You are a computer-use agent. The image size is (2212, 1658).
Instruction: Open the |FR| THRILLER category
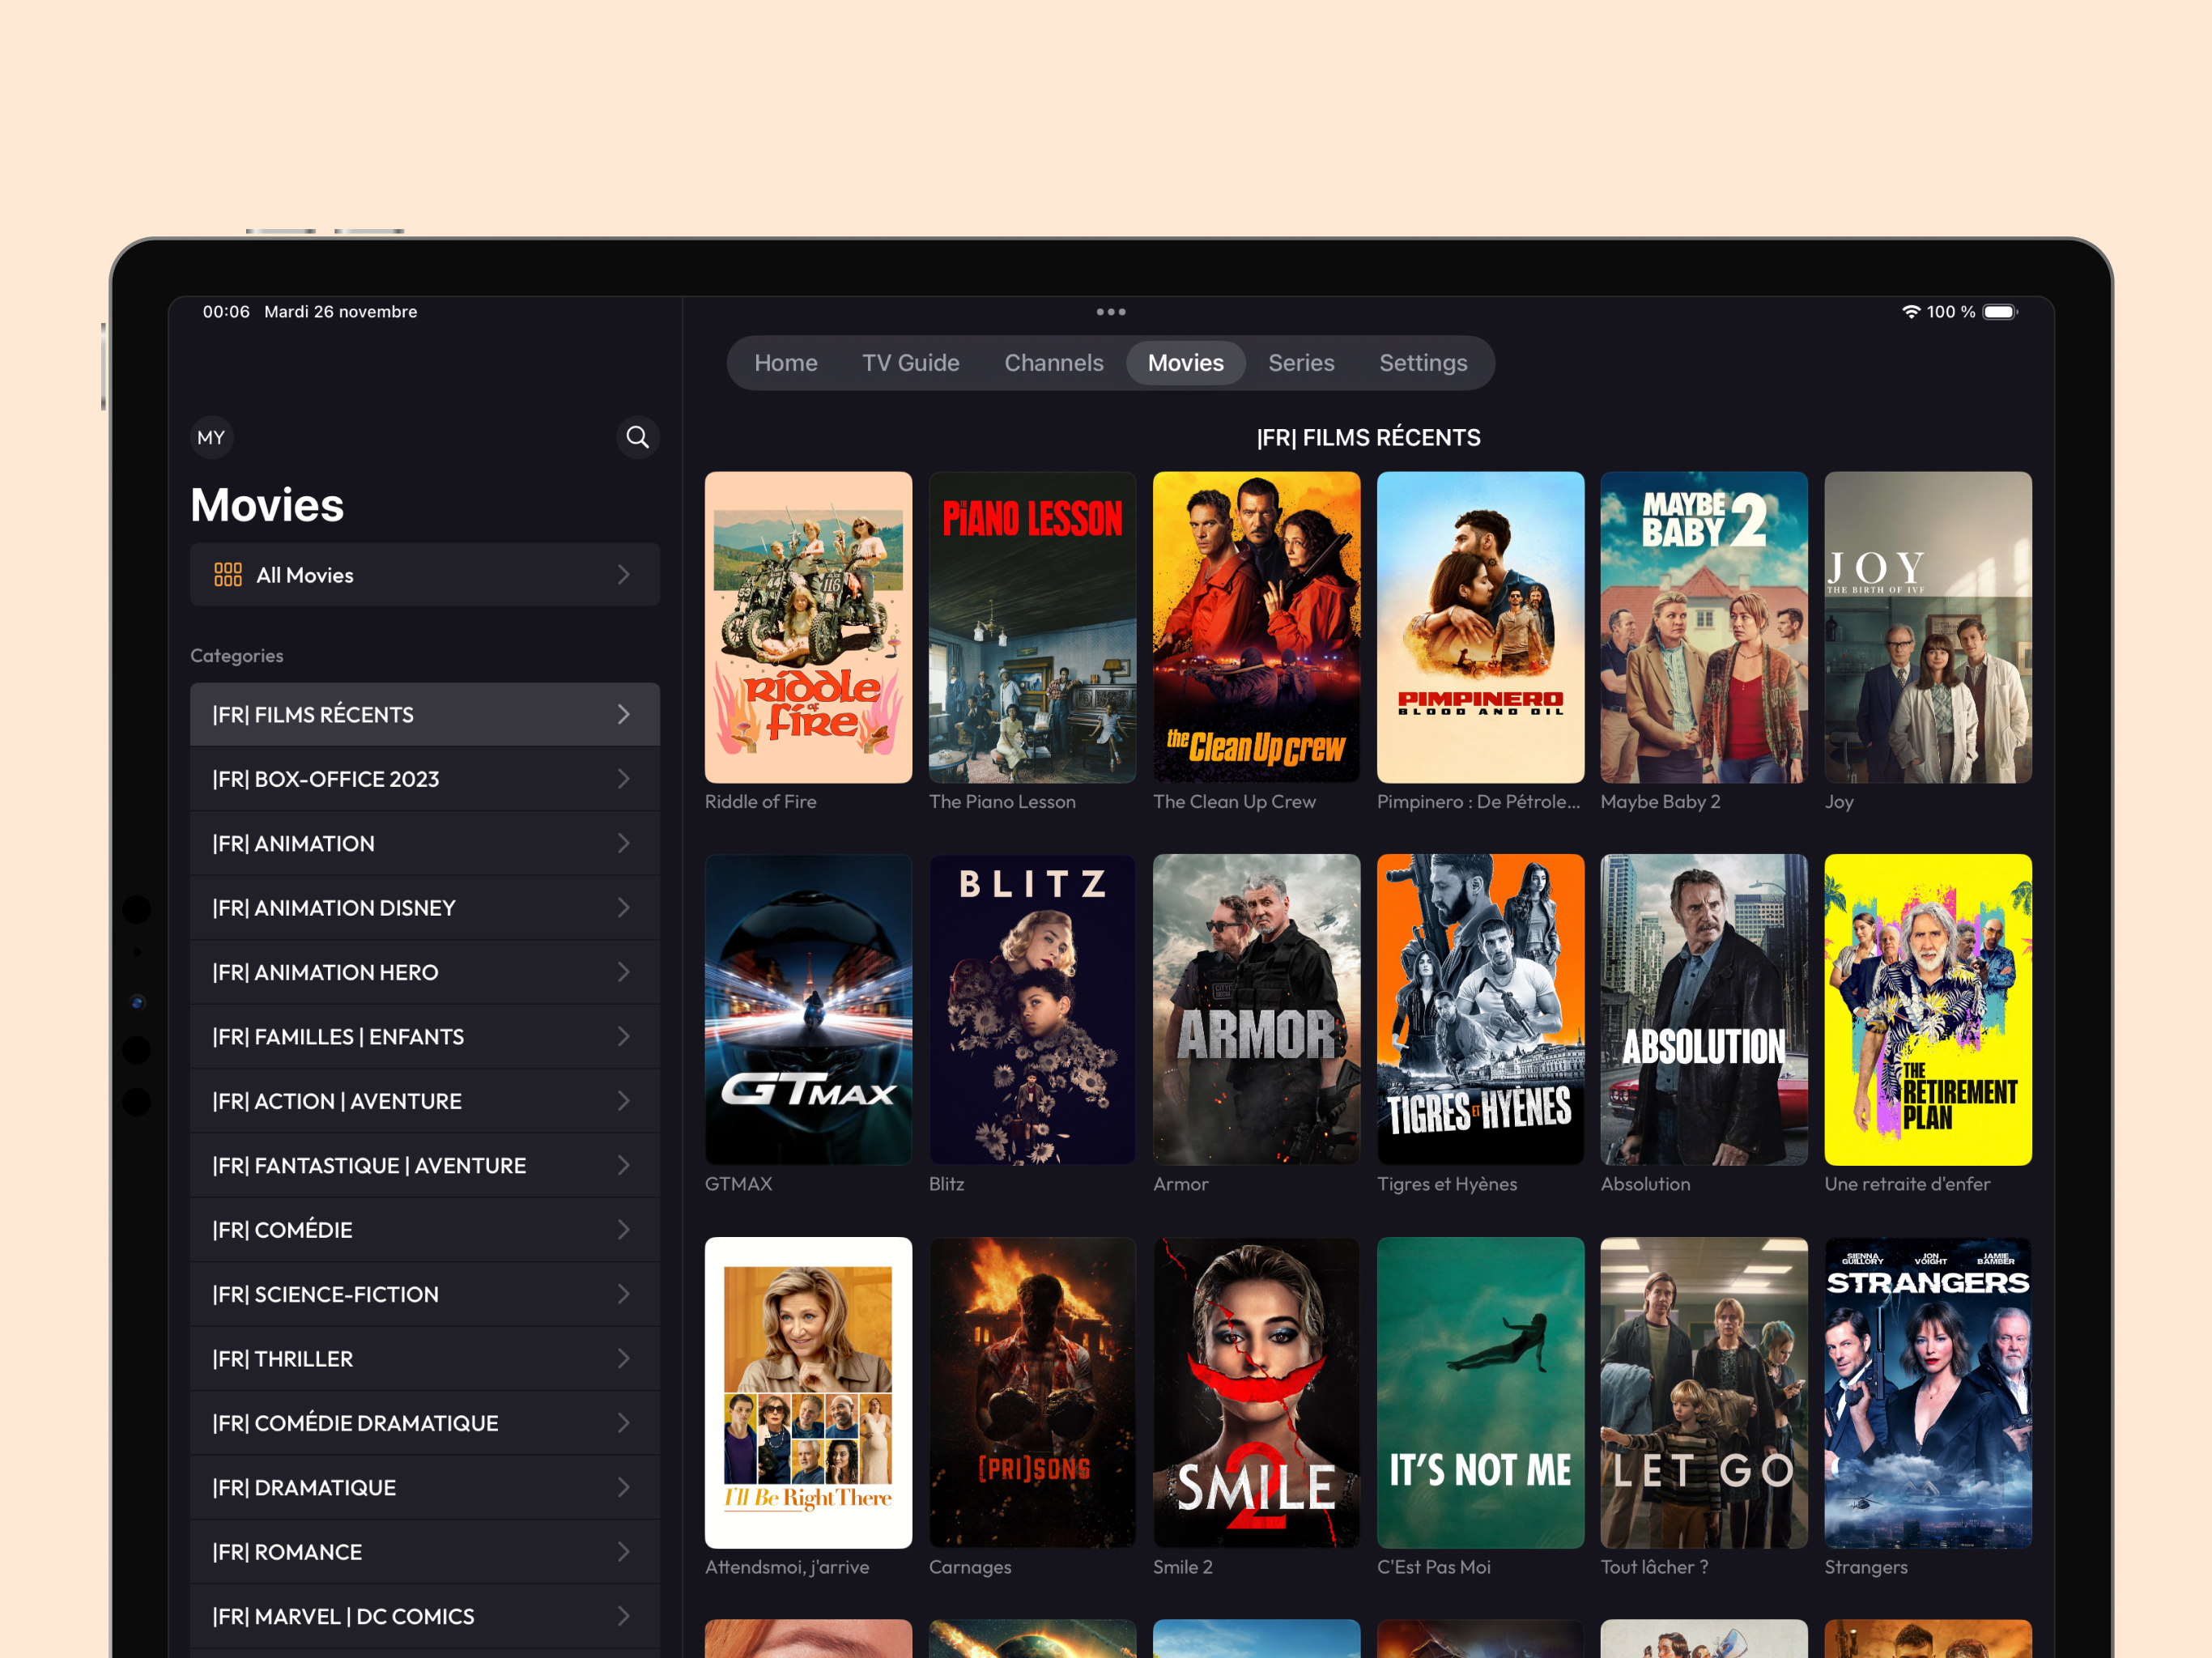click(425, 1359)
